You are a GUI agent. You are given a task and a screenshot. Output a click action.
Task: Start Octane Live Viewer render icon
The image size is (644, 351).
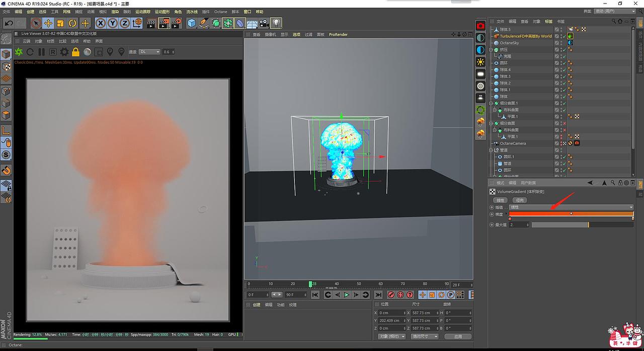(19, 52)
